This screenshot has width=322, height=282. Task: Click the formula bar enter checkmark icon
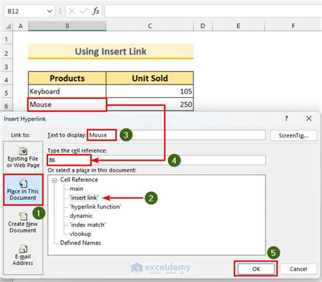click(x=84, y=11)
